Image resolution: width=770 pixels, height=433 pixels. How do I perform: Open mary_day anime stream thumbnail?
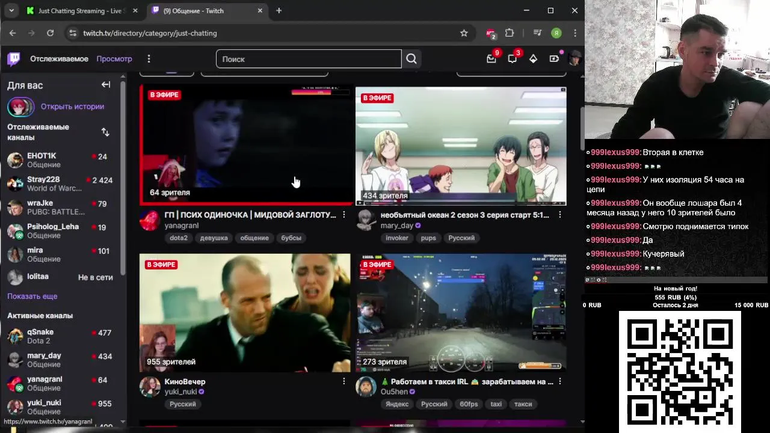461,146
